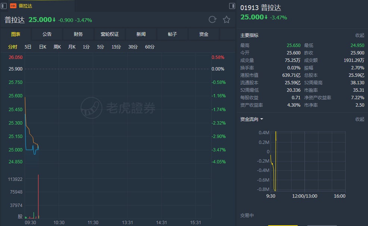Click the 成交额 value 1931.29万

point(354,60)
